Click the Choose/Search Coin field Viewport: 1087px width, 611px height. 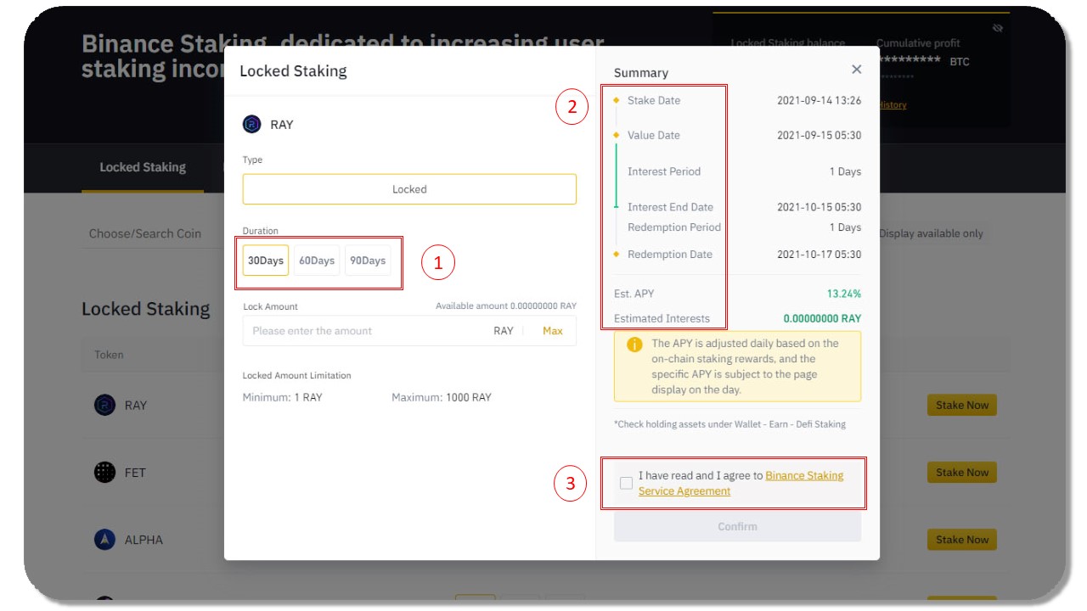(x=145, y=233)
